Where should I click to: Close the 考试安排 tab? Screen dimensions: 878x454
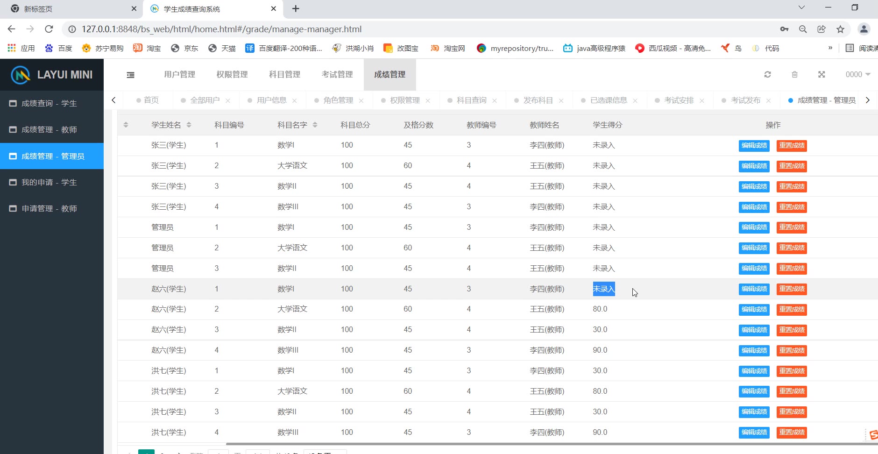(701, 101)
